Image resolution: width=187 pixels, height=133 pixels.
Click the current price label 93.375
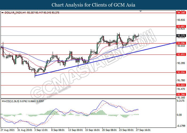coord(181,36)
